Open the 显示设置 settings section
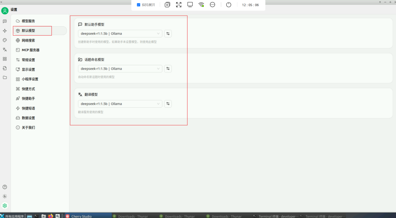396x218 pixels. pos(40,69)
